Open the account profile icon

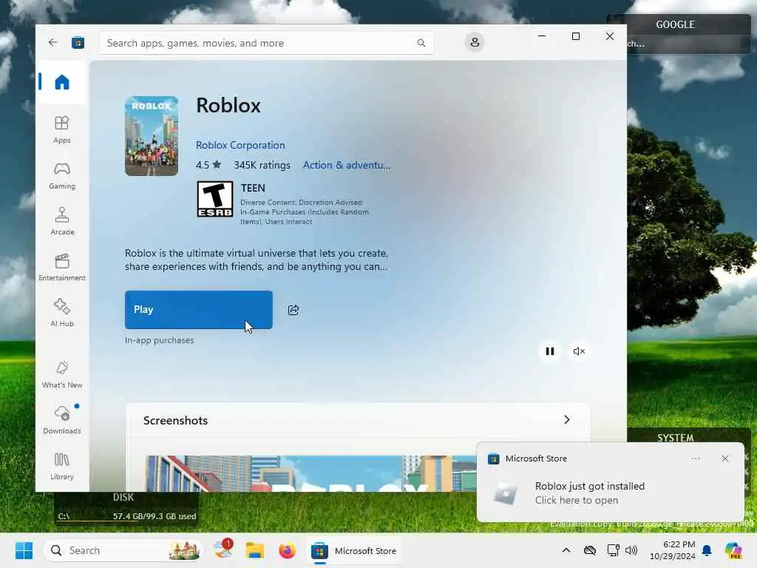475,42
